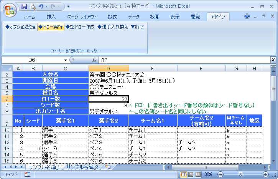
Task: Click the 88% zoom level
Action: click(x=208, y=174)
